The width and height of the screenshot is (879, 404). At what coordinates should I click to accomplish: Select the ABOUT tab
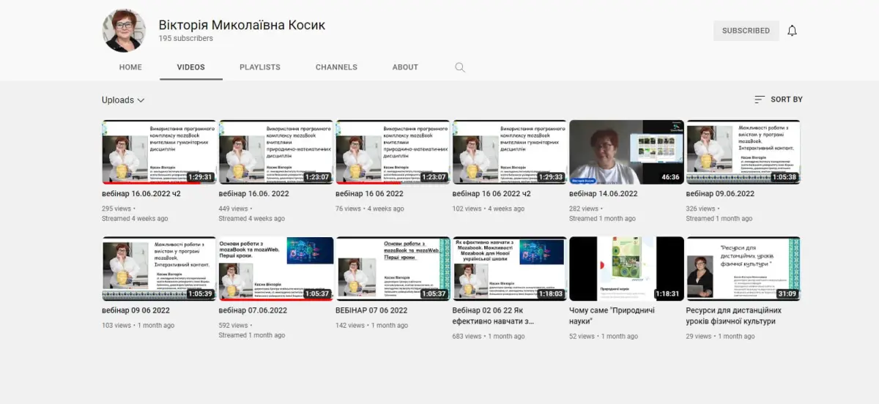(x=405, y=67)
